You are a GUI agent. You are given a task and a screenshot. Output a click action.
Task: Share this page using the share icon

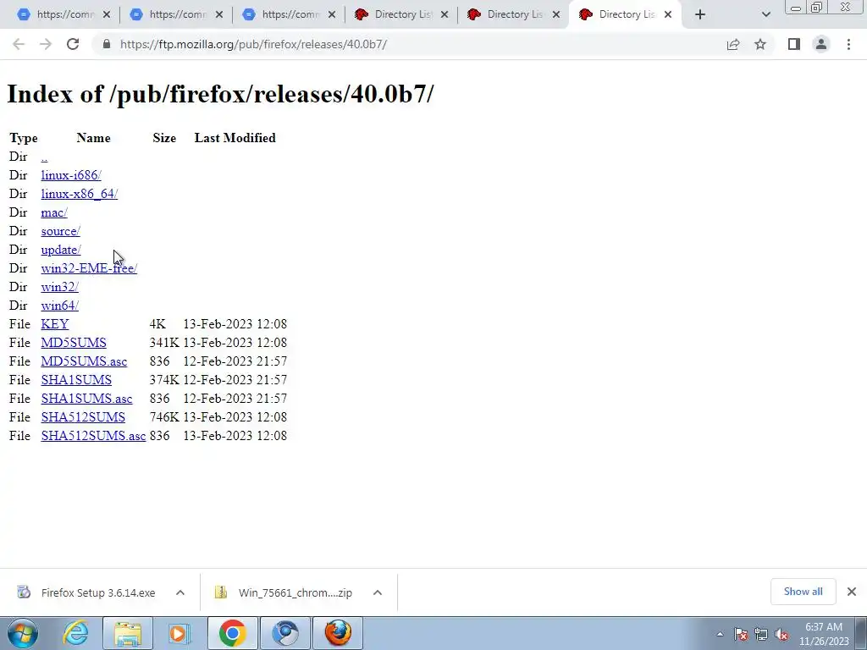[733, 44]
